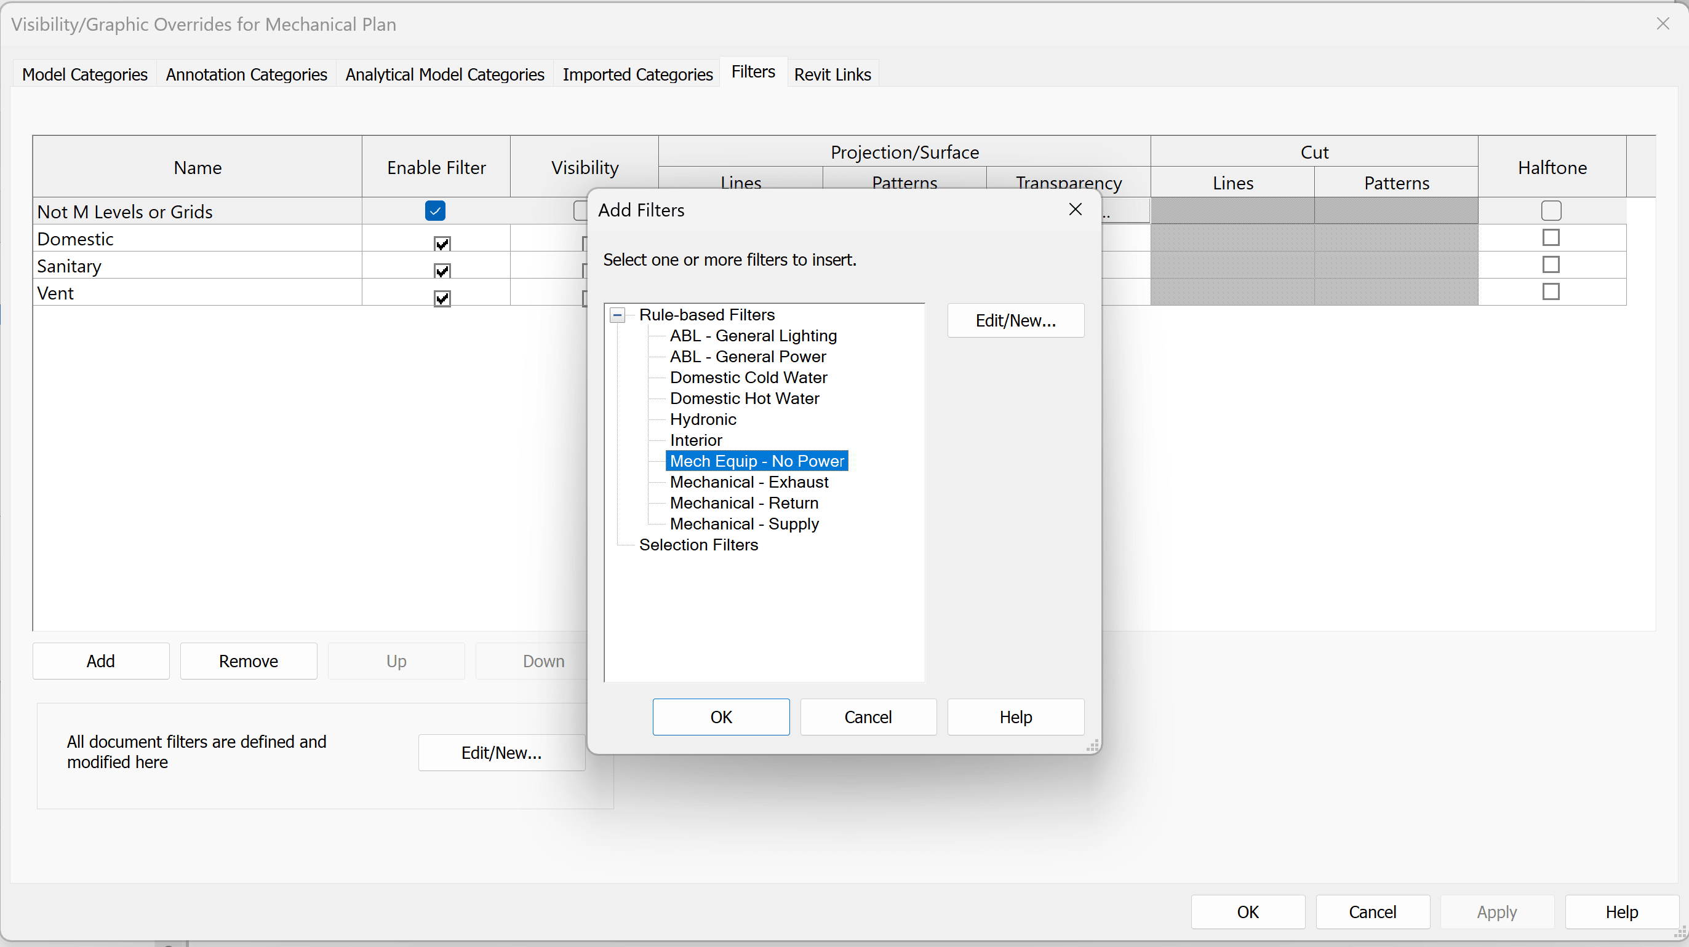The height and width of the screenshot is (947, 1689).
Task: Toggle Enable Filter for Not M Levels or Grids
Action: pos(436,211)
